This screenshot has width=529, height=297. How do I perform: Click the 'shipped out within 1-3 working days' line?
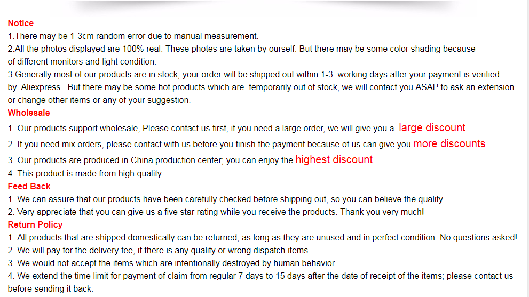point(254,75)
